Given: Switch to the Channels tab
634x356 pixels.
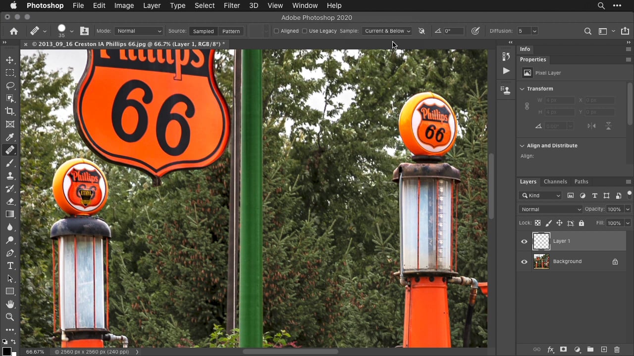Looking at the screenshot, I should click(555, 181).
